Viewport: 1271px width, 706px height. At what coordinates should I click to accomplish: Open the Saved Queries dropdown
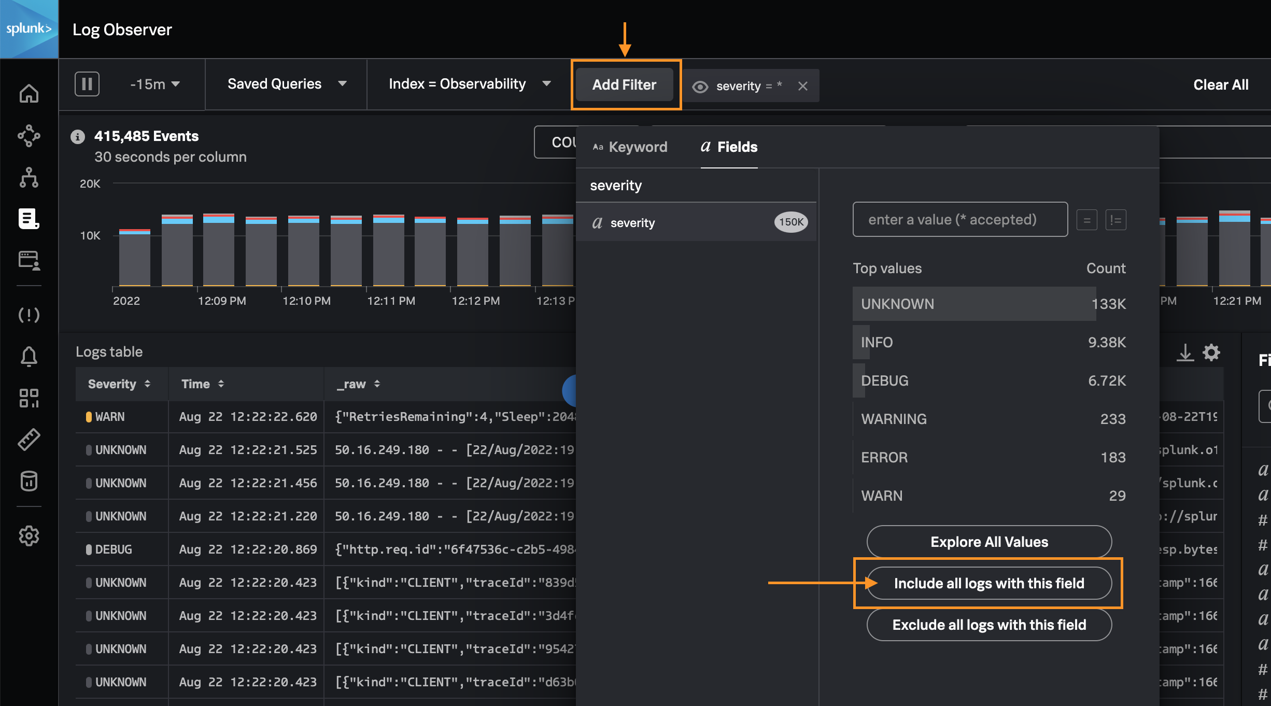click(x=287, y=84)
